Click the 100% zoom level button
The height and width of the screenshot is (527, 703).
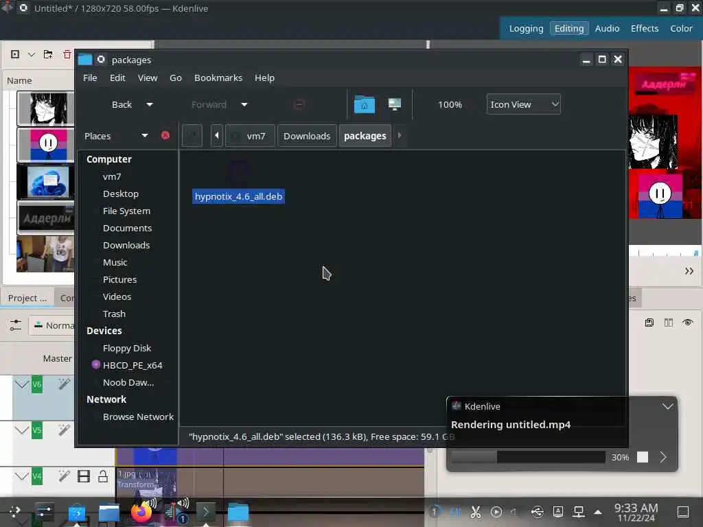coord(450,104)
